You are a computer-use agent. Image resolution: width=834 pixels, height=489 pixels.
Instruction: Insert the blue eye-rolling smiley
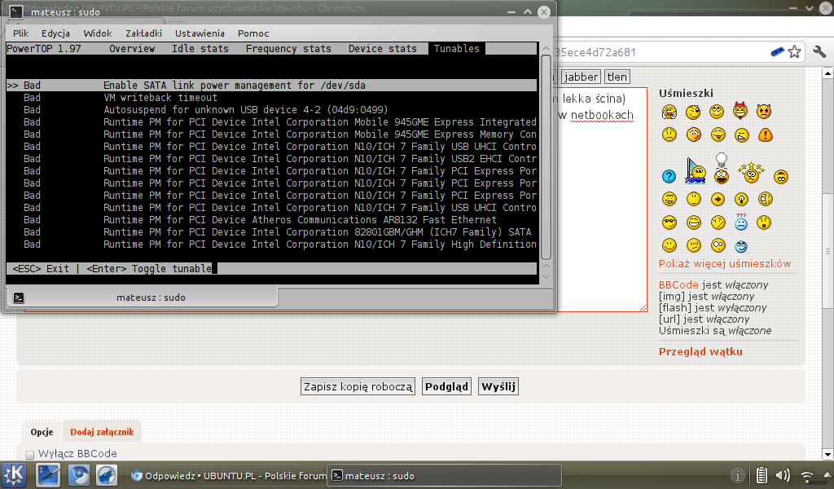point(741,246)
